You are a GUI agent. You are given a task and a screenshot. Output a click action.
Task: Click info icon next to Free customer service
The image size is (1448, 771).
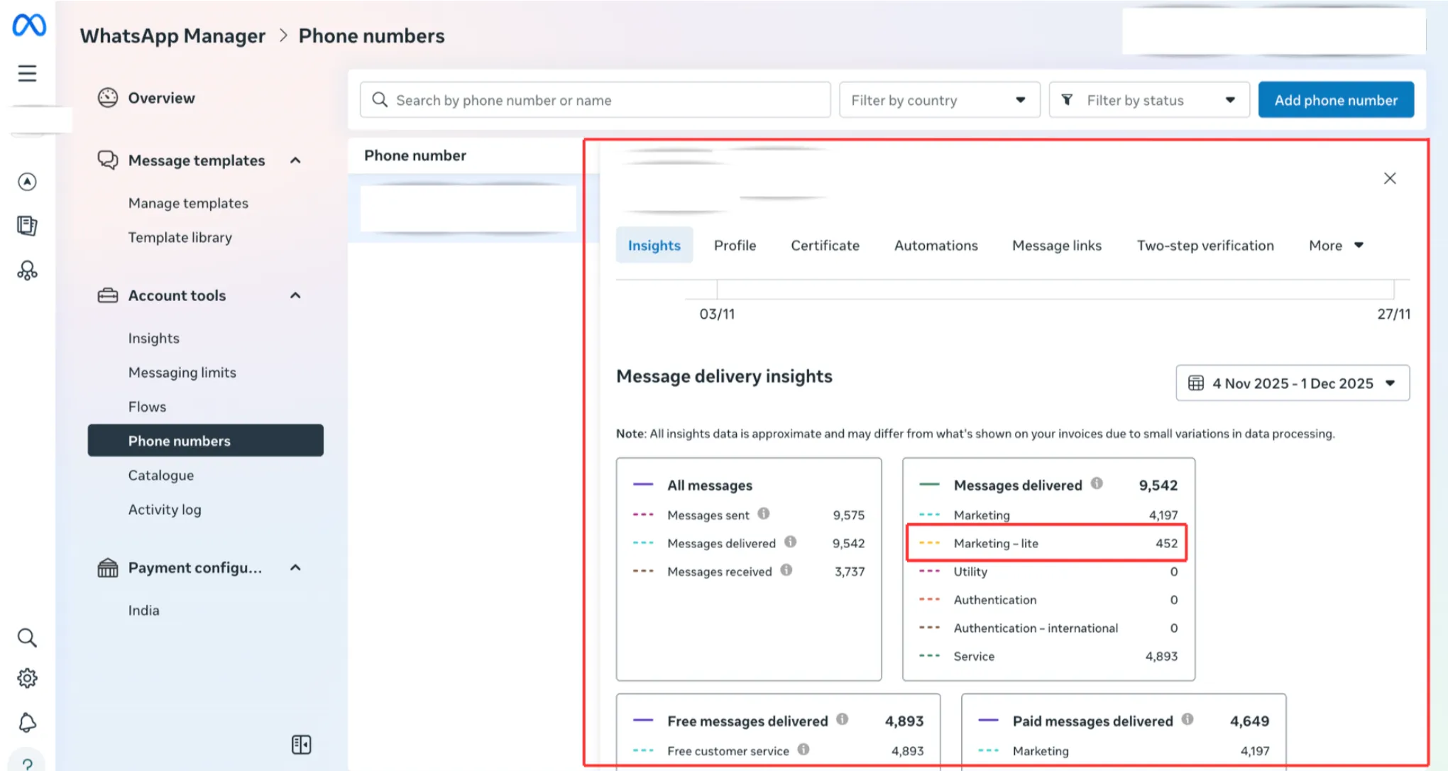(803, 749)
